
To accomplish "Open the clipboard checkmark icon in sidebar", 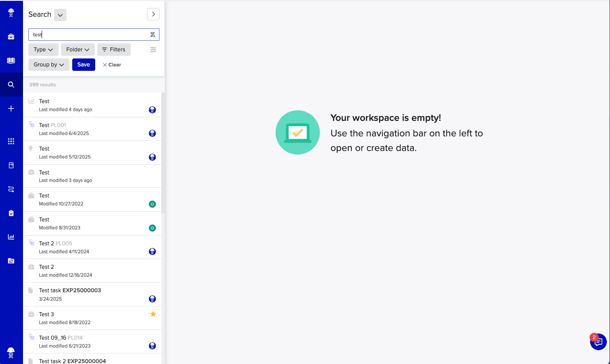I will (x=11, y=213).
